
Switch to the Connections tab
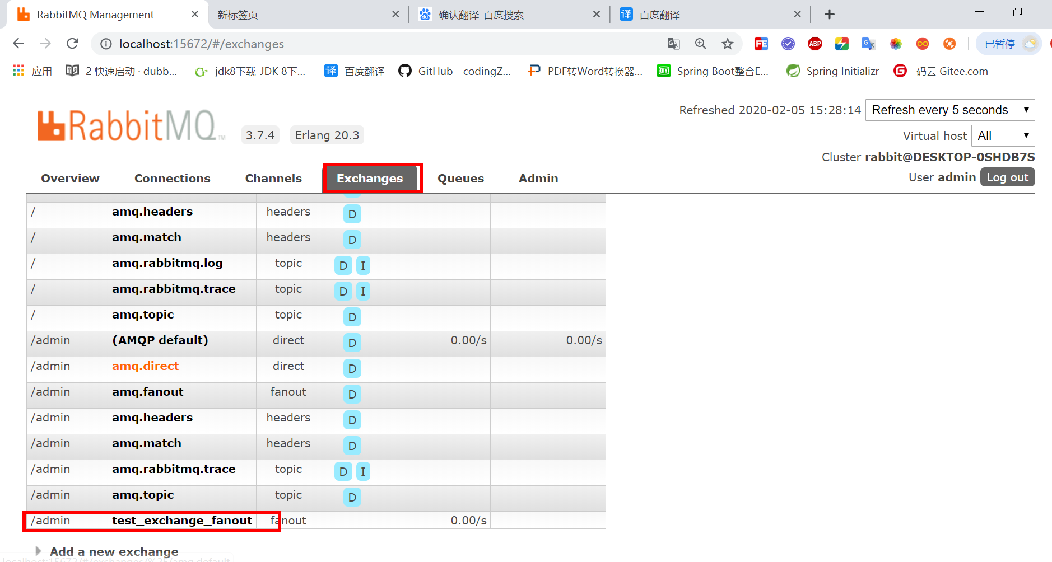173,178
